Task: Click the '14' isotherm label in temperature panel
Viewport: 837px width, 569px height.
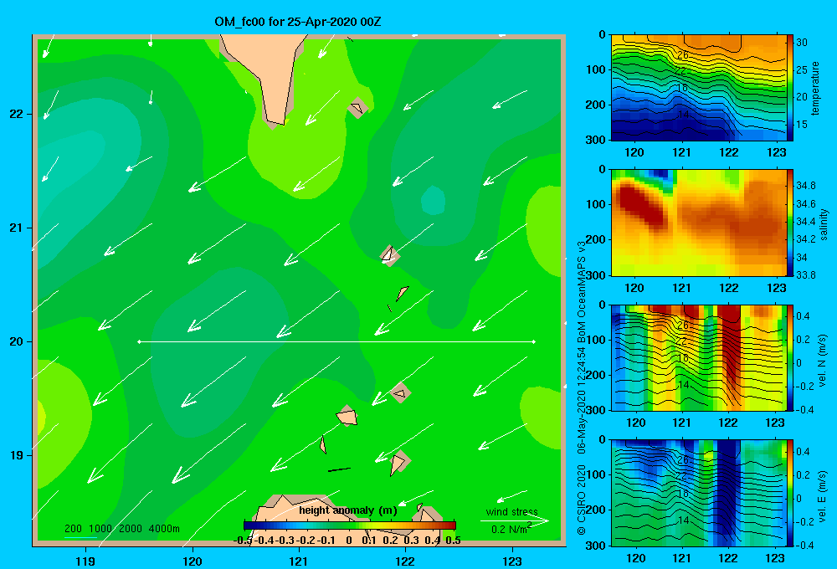Action: coord(683,115)
